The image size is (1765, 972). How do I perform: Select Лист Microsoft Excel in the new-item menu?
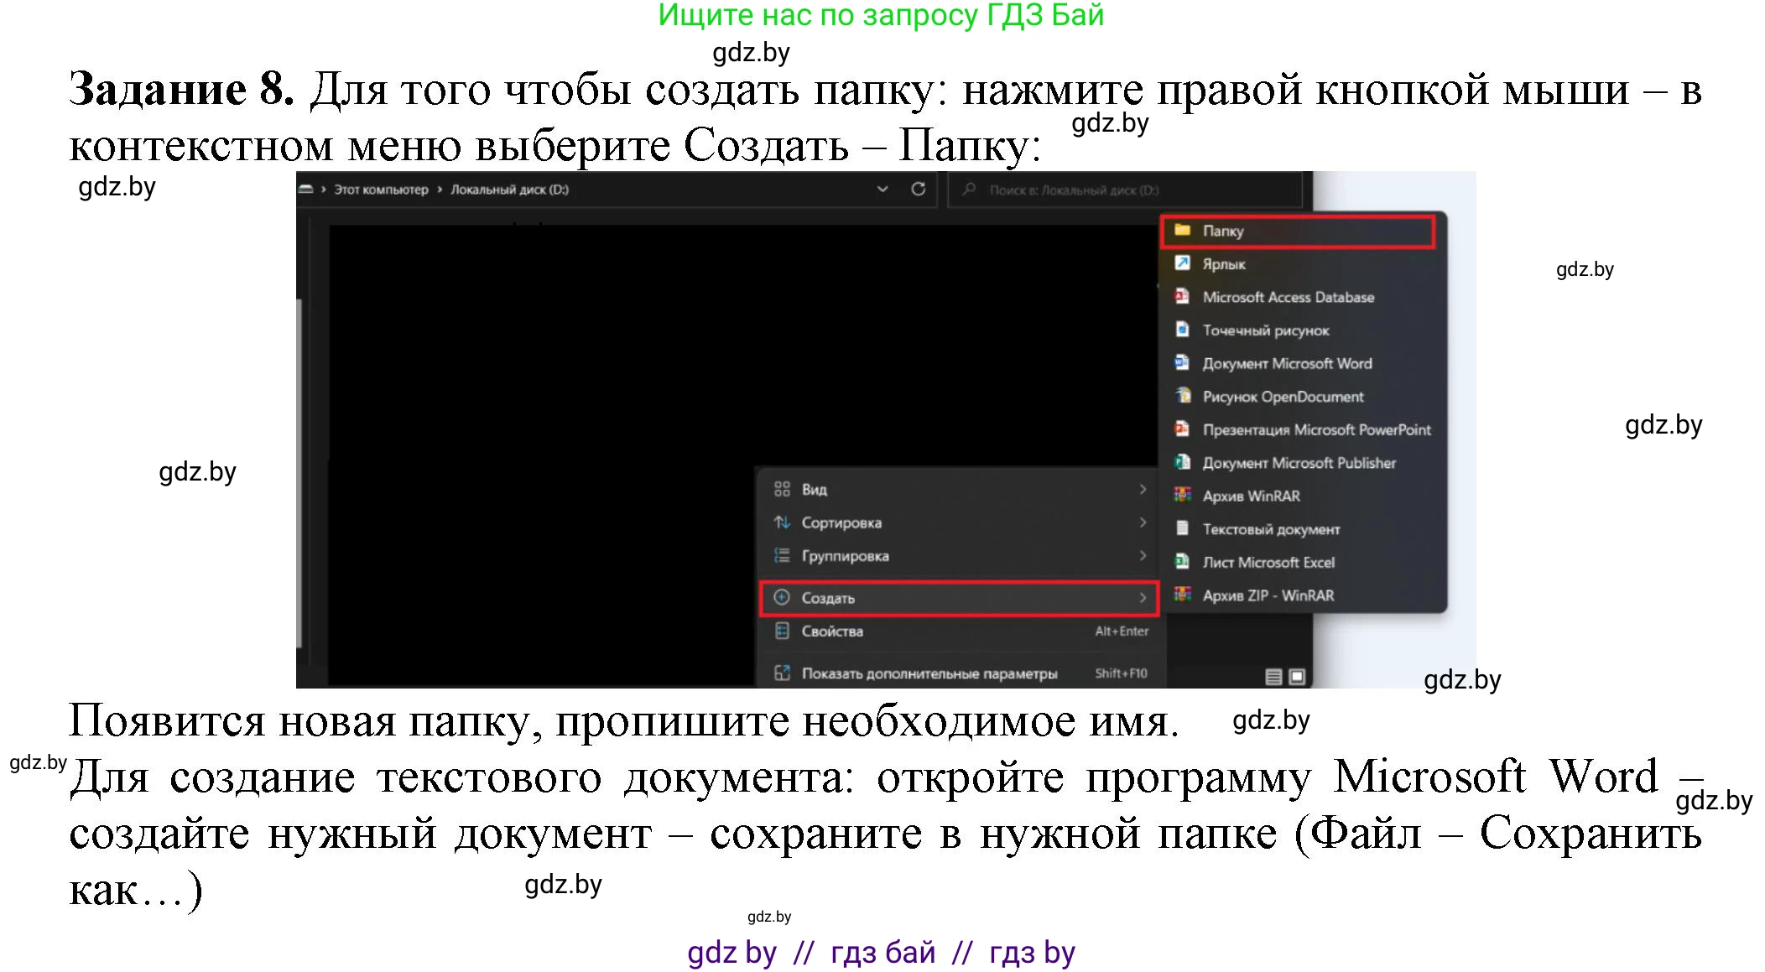(1268, 562)
